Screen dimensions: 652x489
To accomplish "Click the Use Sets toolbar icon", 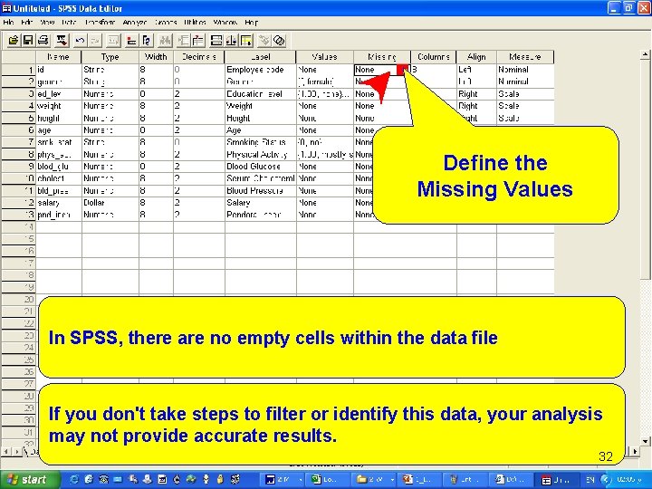I will 279,41.
